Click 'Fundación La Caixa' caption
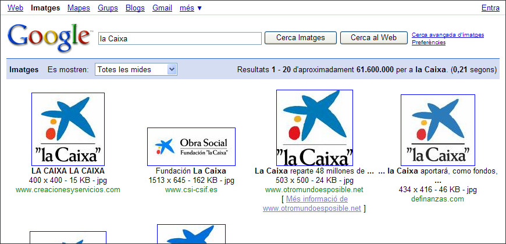This screenshot has height=244, width=506. pyautogui.click(x=191, y=171)
